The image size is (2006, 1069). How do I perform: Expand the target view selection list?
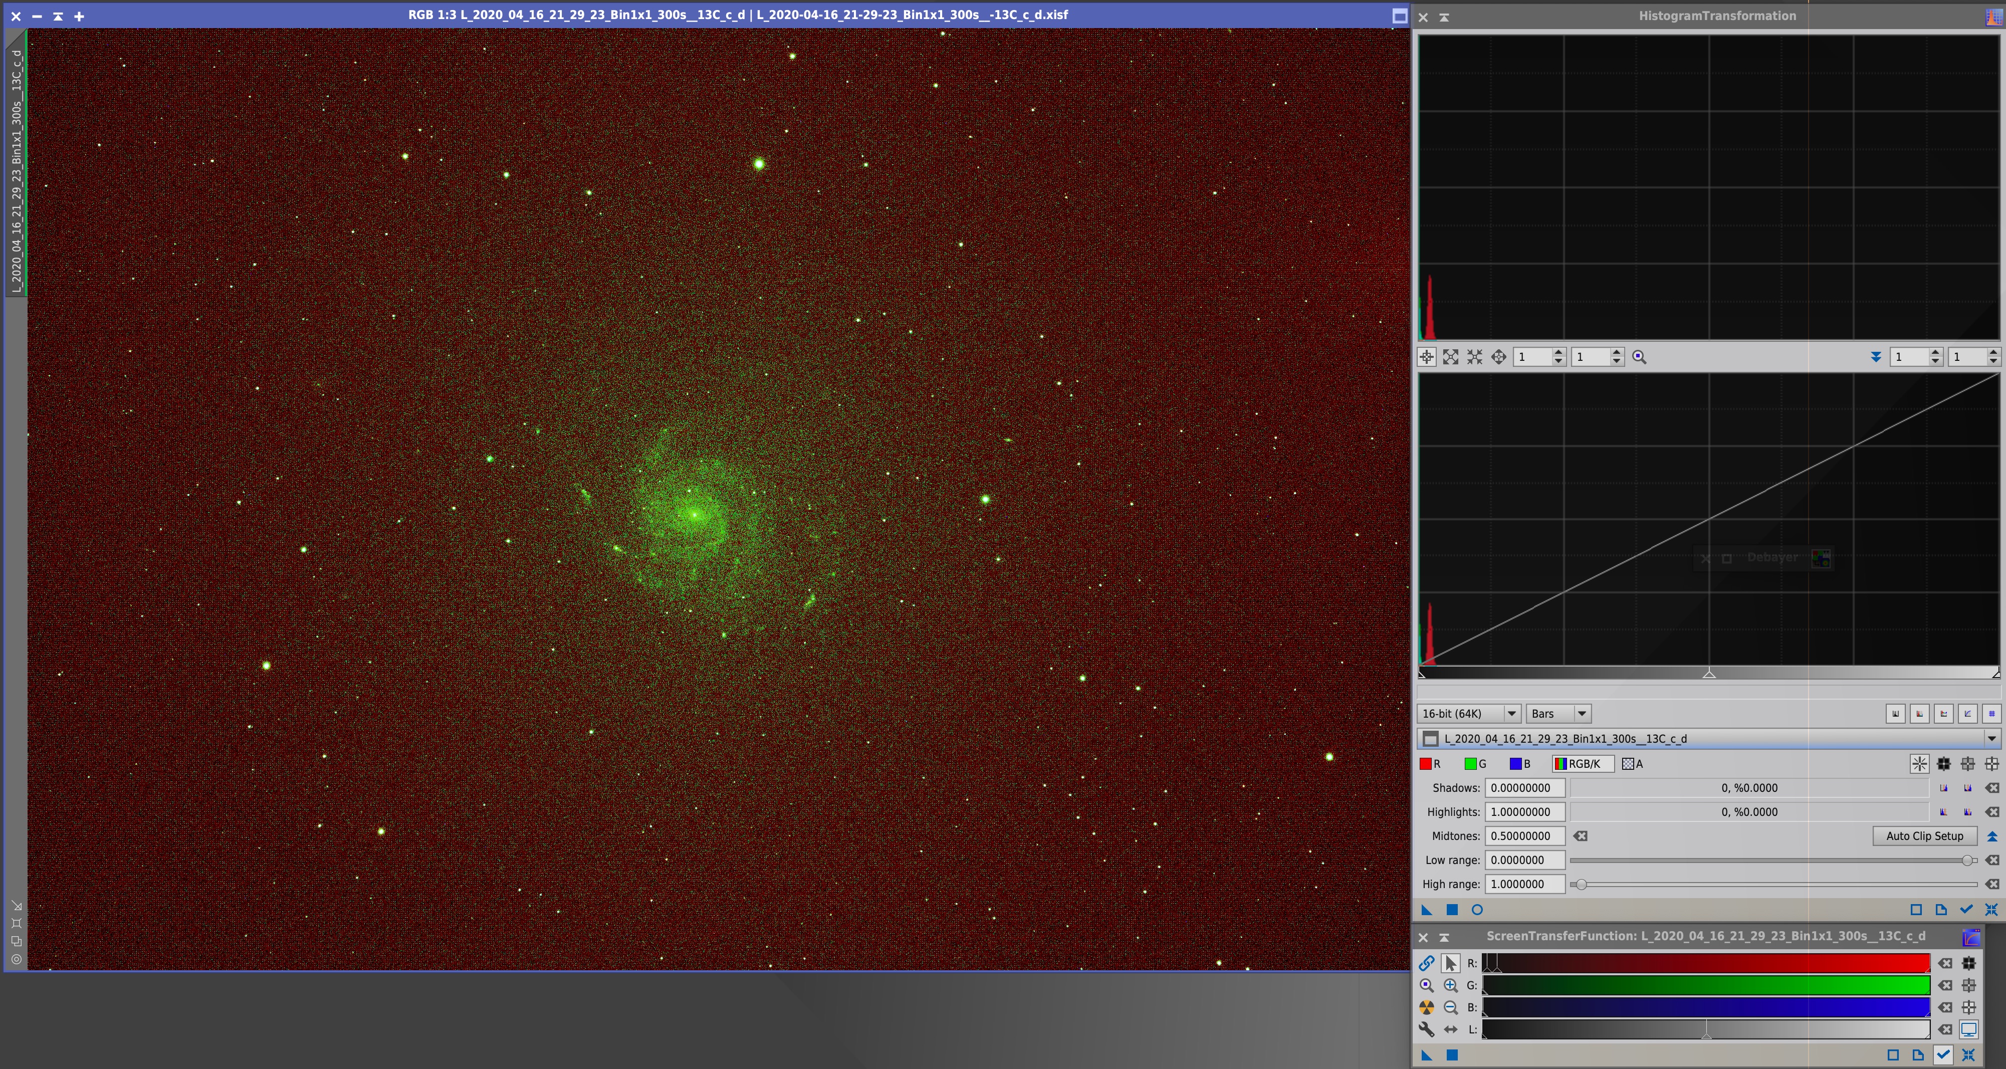click(1991, 738)
